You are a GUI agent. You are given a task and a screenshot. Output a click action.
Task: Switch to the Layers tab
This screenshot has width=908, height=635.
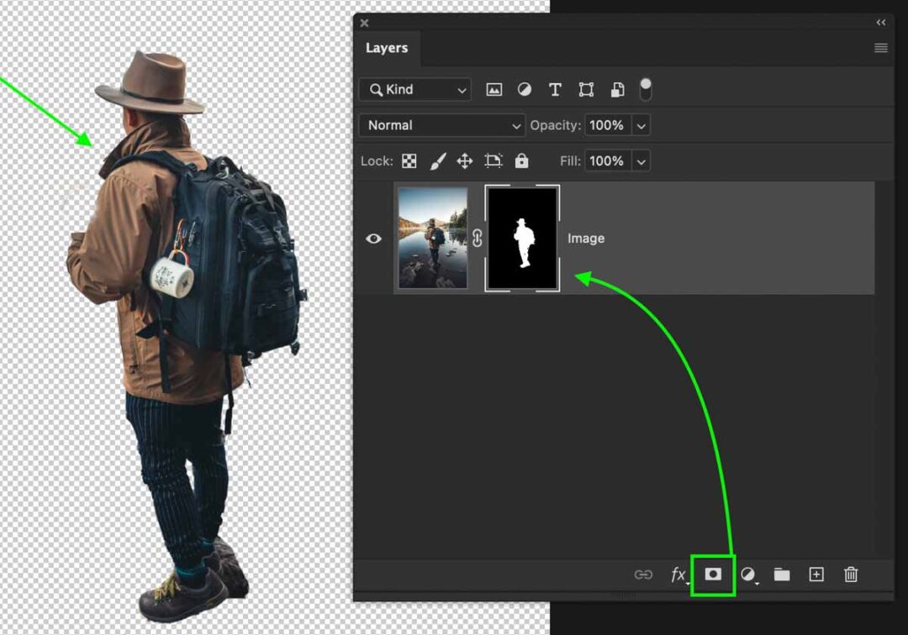387,48
